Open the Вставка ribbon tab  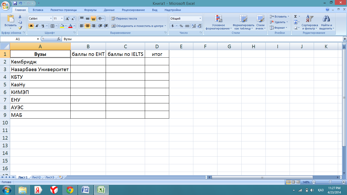click(38, 10)
